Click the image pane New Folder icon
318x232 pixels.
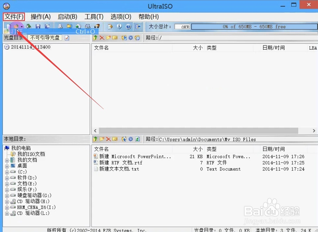[108, 38]
